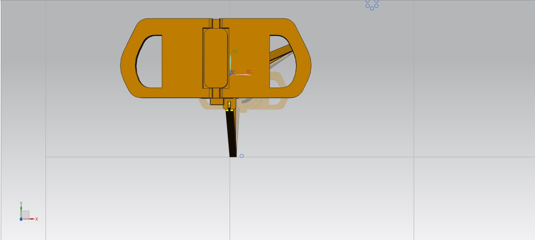Select the angled bar visible through right cutout
The image size is (535, 240).
pos(280,53)
